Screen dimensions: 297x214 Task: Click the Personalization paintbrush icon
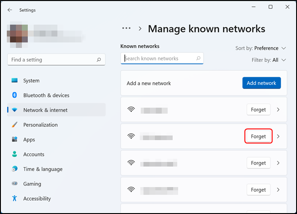[15, 125]
